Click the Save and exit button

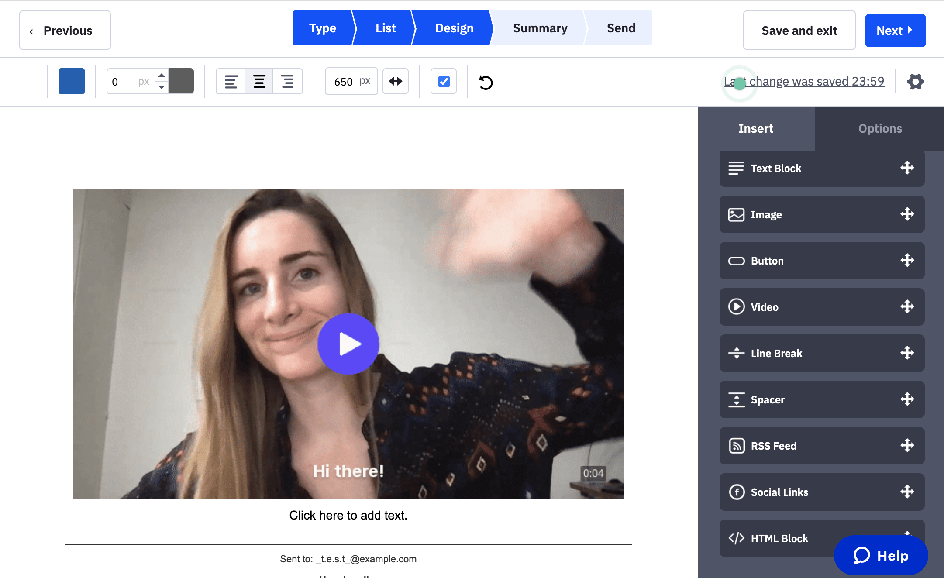point(799,30)
